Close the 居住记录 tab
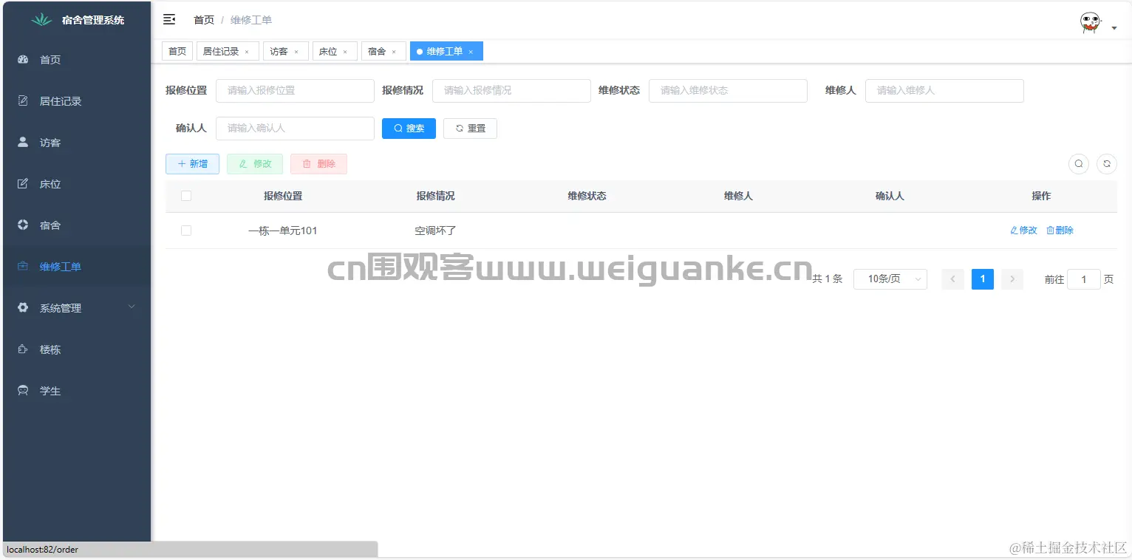 click(247, 52)
